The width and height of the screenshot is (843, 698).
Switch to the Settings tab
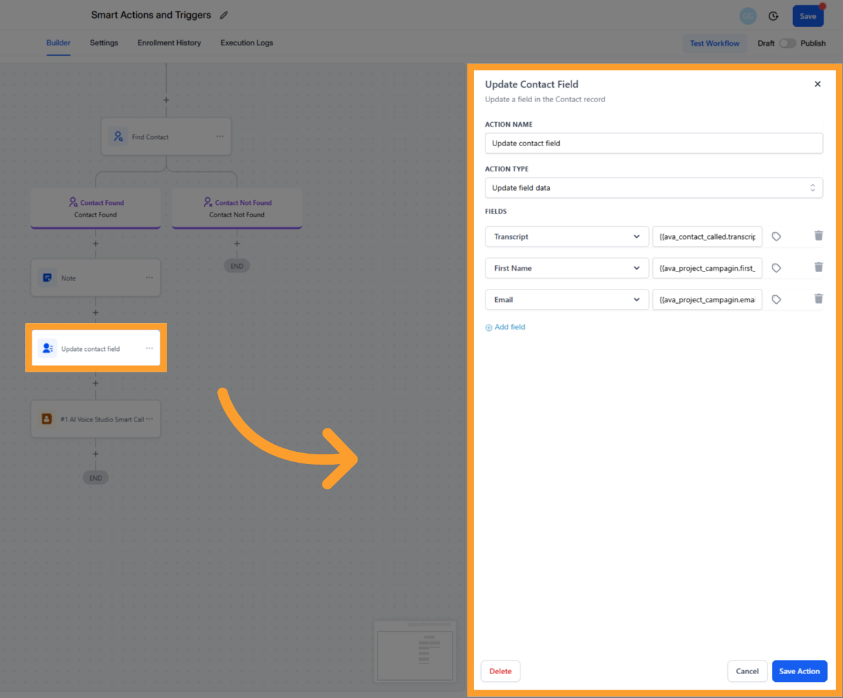click(104, 43)
